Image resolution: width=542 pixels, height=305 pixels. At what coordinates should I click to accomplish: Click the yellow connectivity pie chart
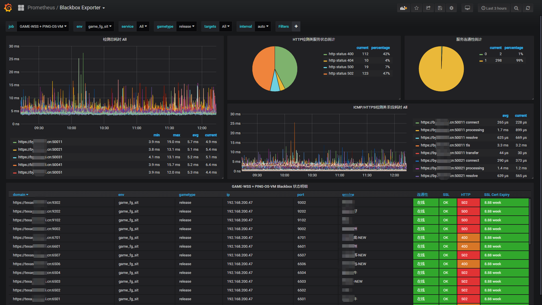point(441,69)
